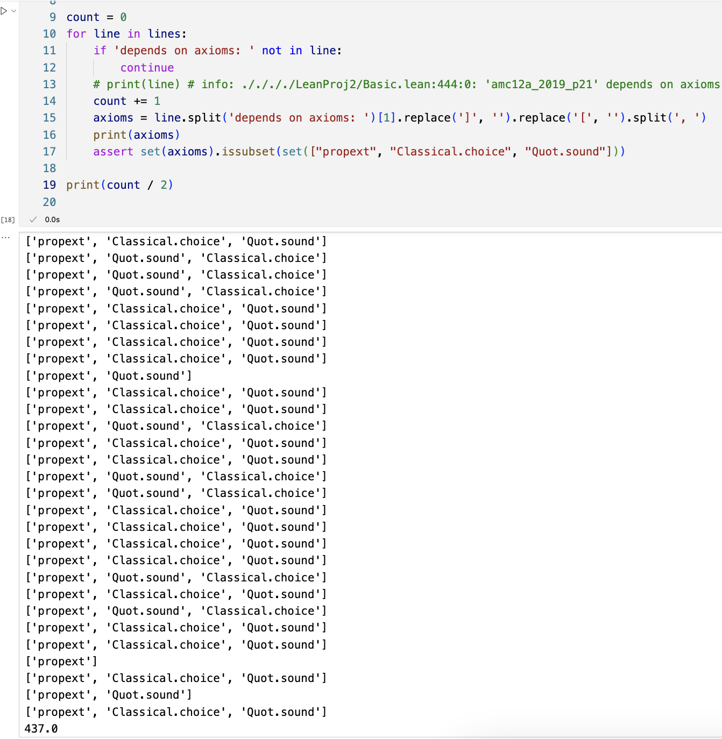Screen dimensions: 722x739
Task: Click the 'issubset' method in code
Action: coord(248,152)
